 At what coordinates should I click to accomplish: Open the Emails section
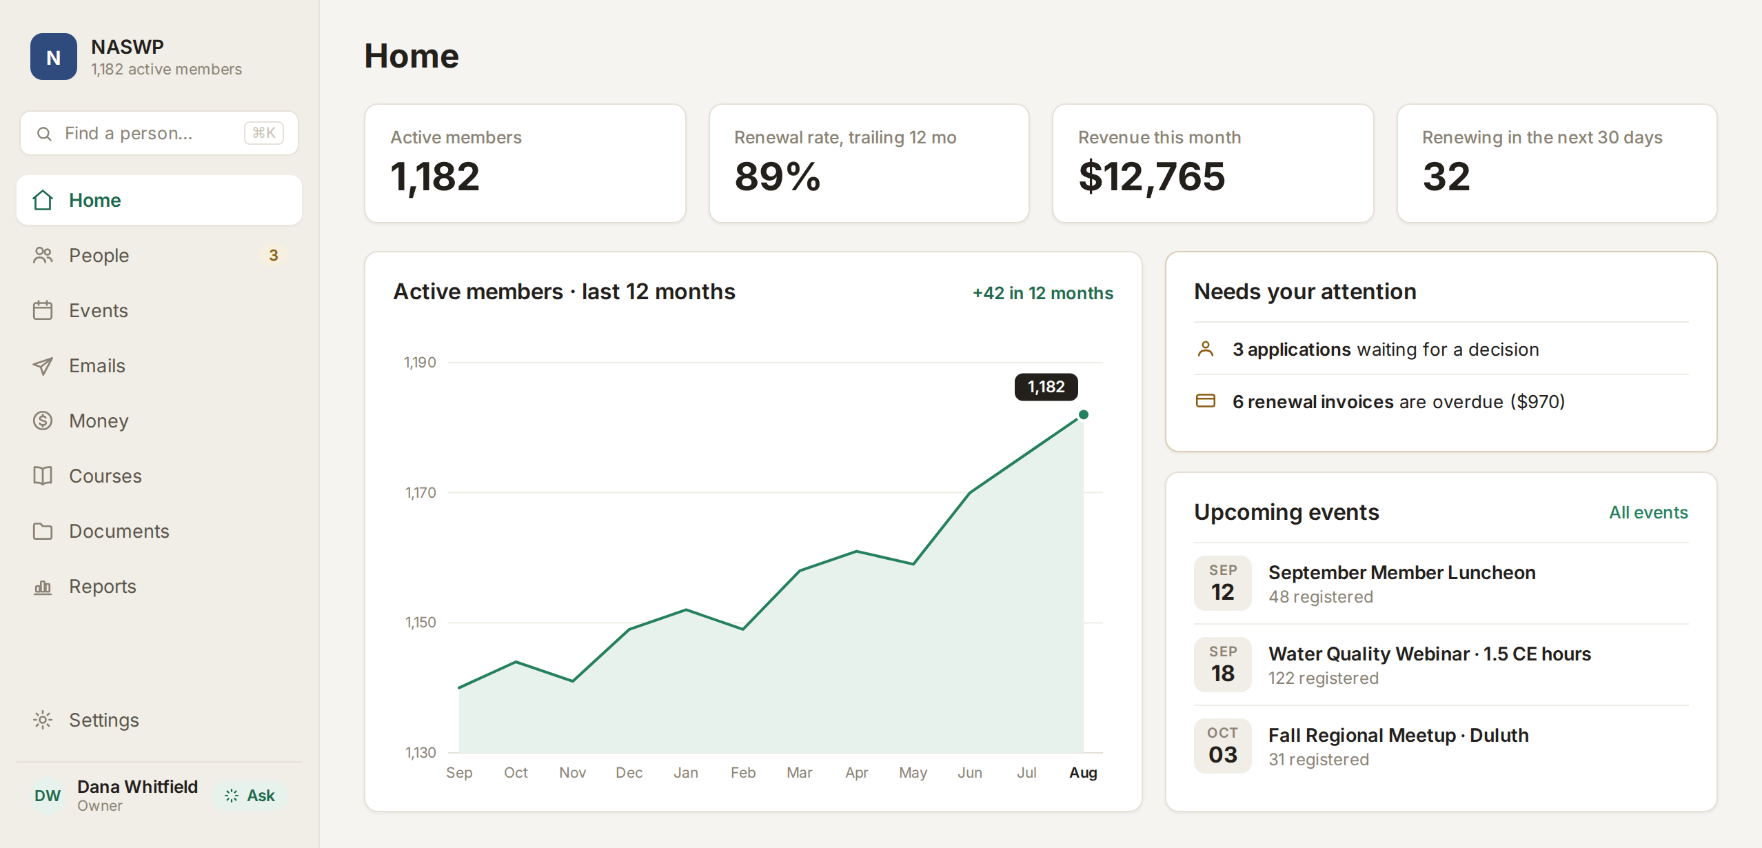click(159, 365)
